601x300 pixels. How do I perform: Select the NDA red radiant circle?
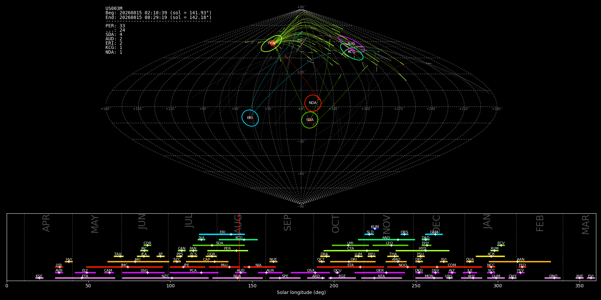(x=313, y=103)
